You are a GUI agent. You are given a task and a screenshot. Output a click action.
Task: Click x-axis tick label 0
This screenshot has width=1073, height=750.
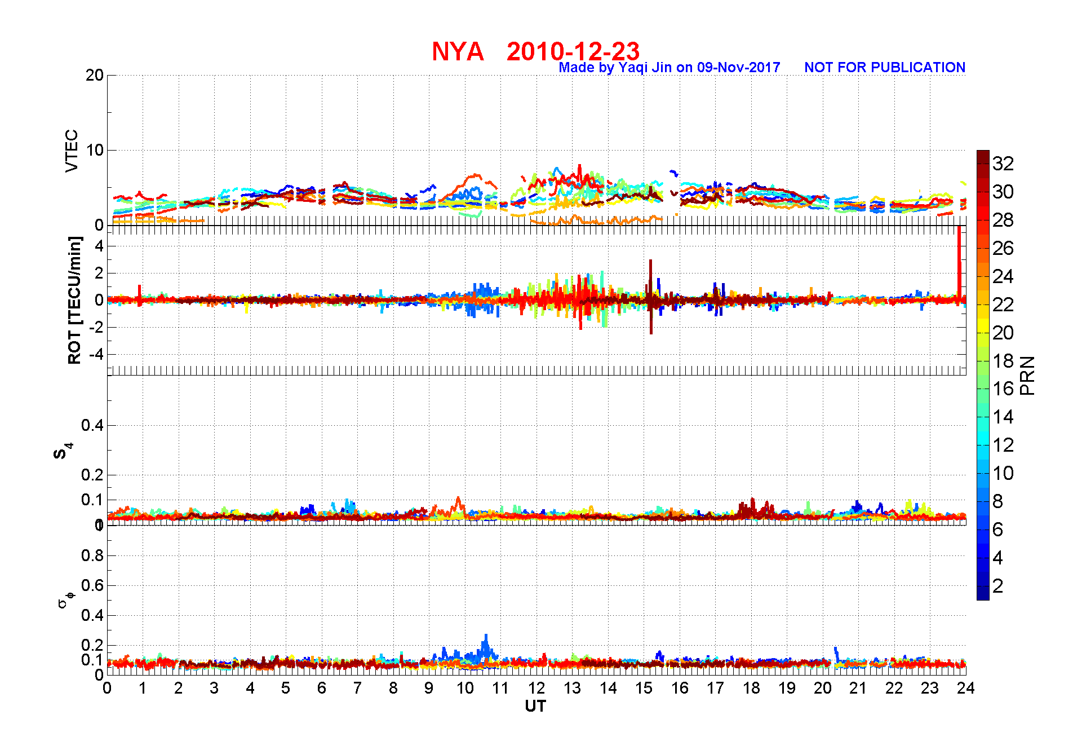(107, 688)
